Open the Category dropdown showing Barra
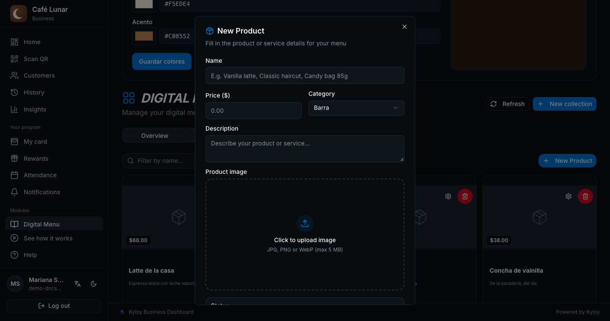The image size is (610, 321). tap(356, 108)
